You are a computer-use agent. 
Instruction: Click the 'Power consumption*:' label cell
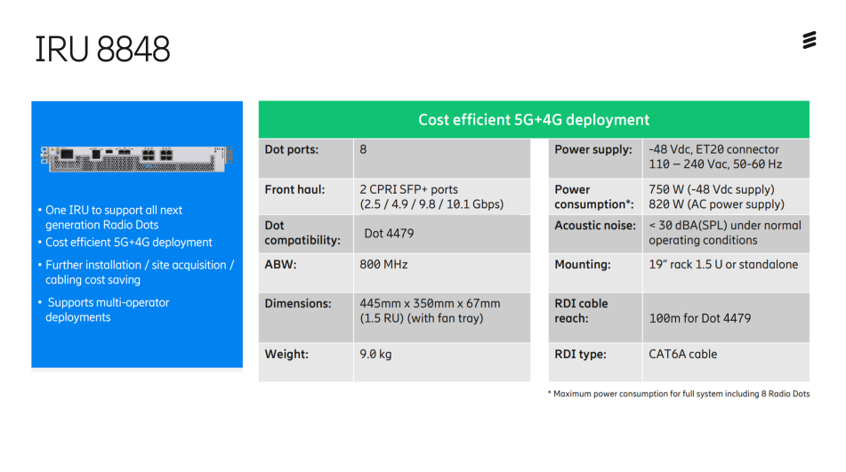(x=595, y=196)
